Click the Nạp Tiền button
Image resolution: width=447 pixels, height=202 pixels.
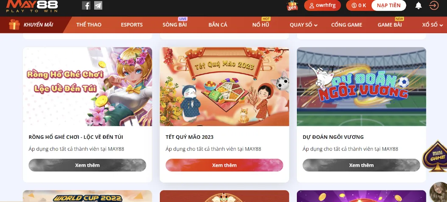[388, 6]
